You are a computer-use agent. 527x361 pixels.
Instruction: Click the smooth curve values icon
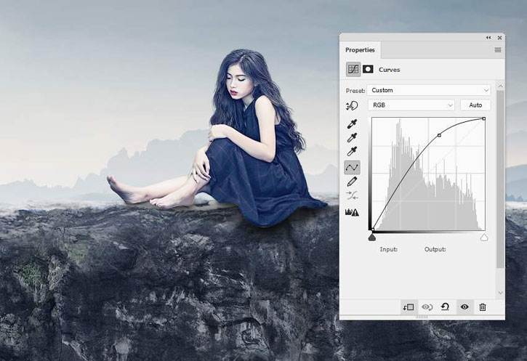point(353,196)
